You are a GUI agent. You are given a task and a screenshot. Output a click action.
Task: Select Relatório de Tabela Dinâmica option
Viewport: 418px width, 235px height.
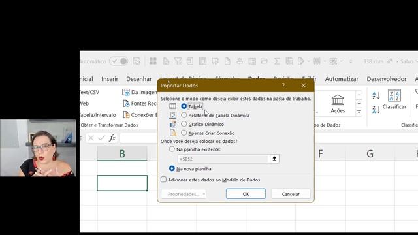tap(184, 115)
